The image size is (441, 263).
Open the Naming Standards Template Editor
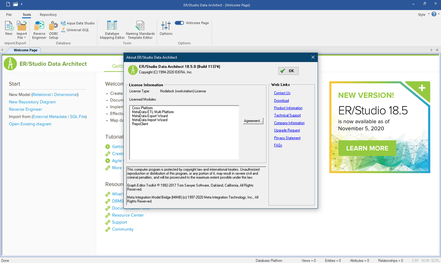140,30
